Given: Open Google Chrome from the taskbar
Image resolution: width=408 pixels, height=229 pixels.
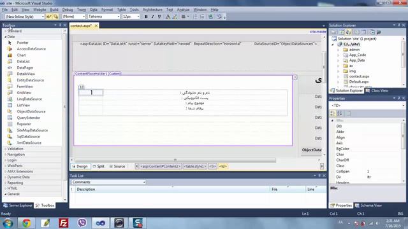Looking at the screenshot, I should pyautogui.click(x=26, y=223).
